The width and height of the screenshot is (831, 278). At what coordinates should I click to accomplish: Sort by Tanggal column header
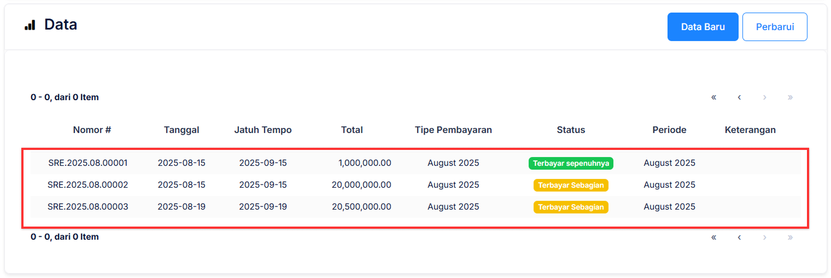click(x=182, y=130)
